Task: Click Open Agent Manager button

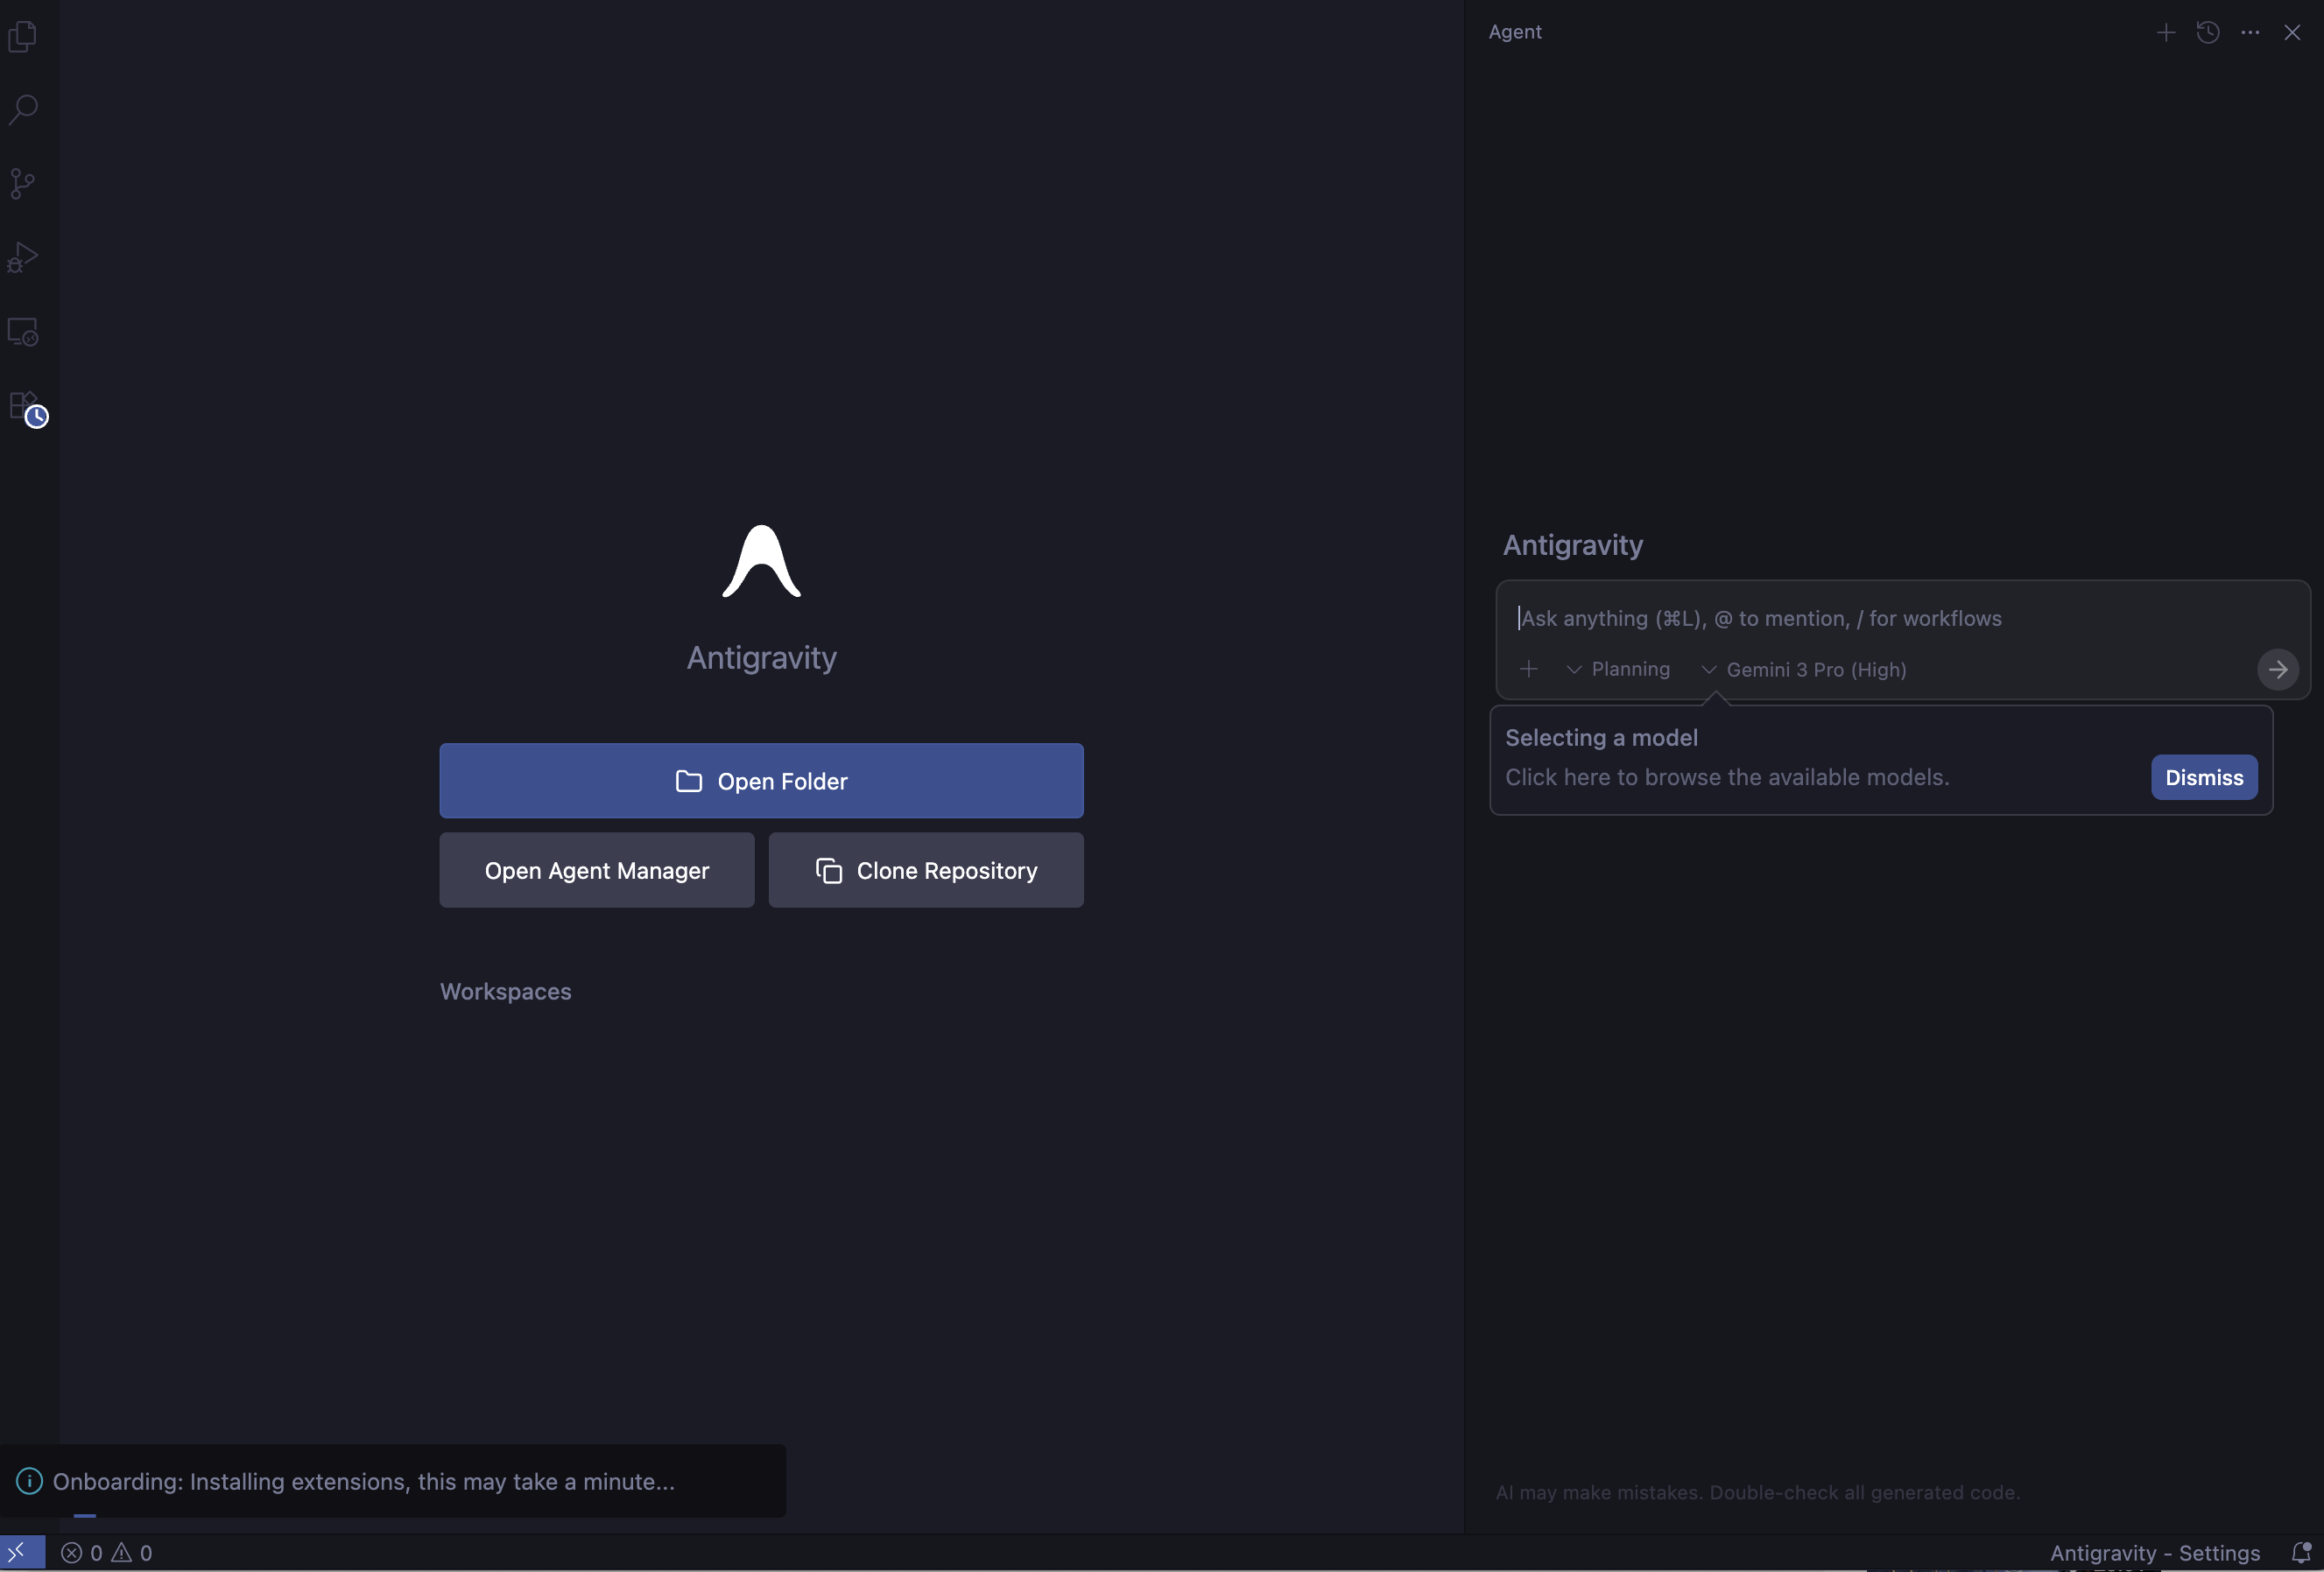Action: 597,870
